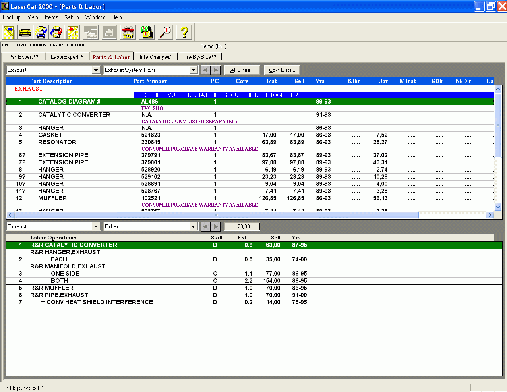Switch to the LaborExpert tab

67,57
